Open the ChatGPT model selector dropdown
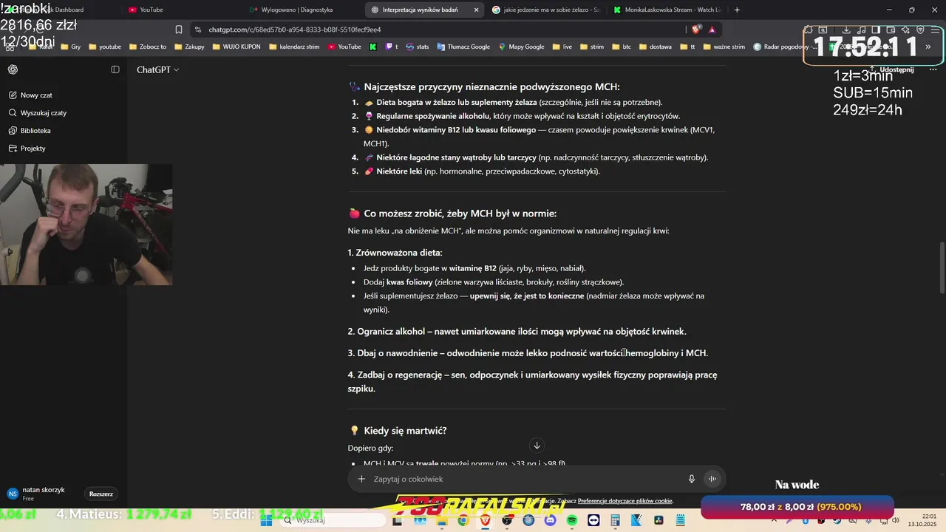 pos(157,69)
